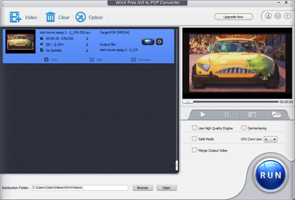This screenshot has width=295, height=200.
Task: Check Merge Output Video
Action: (x=194, y=150)
